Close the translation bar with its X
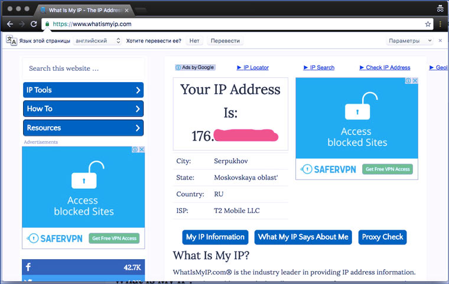 pos(440,41)
